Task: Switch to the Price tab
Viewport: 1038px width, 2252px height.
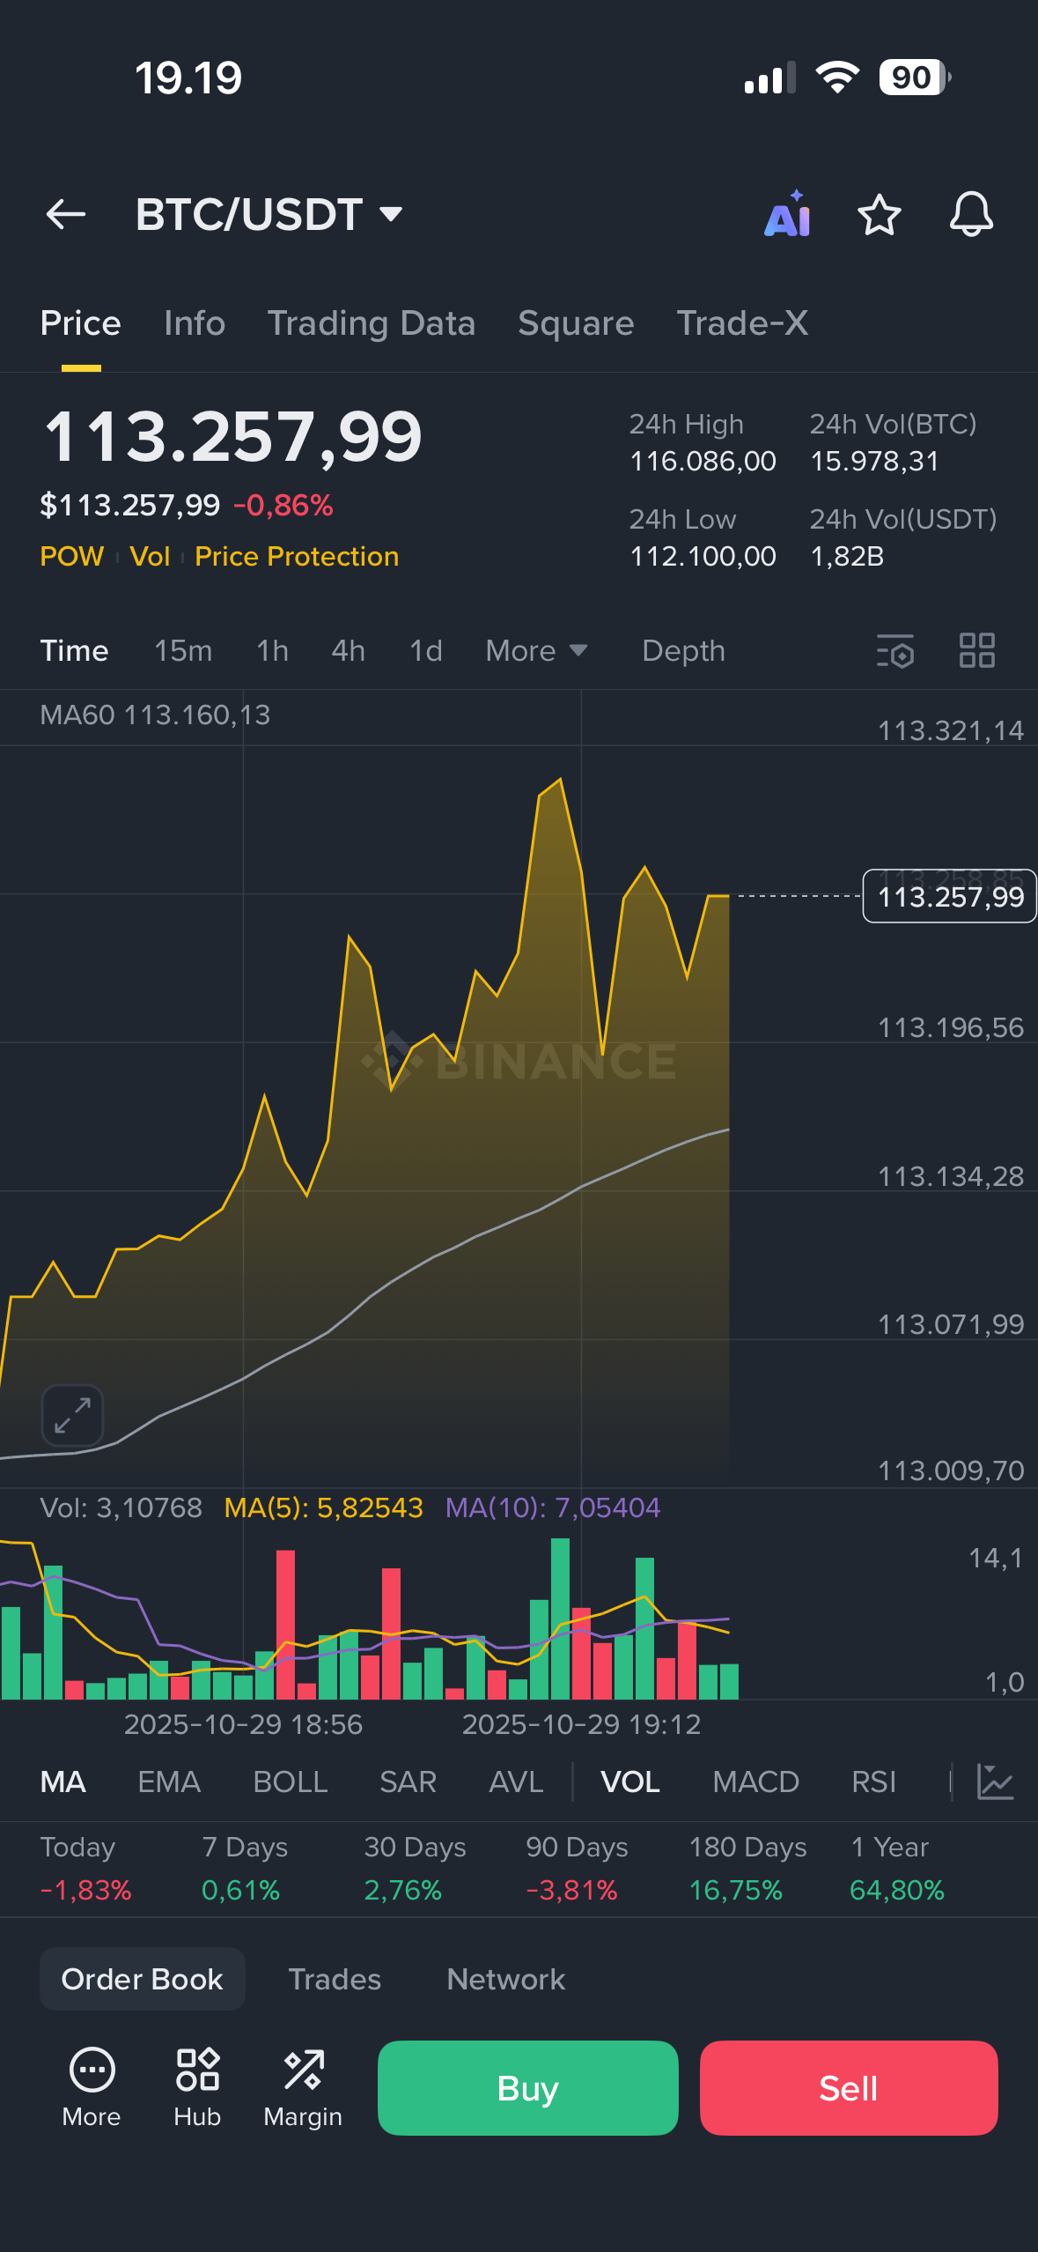Action: (x=81, y=323)
